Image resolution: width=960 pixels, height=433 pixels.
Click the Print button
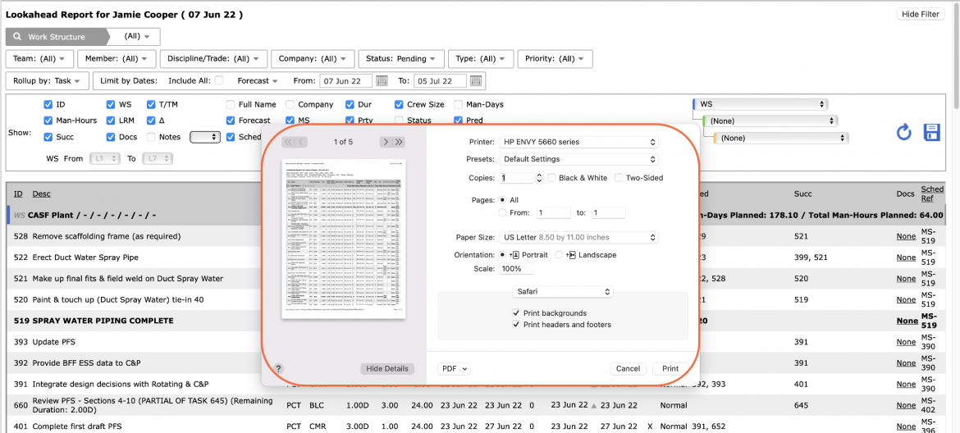coord(670,369)
